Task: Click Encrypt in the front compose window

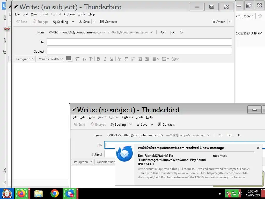Action: [x=98, y=125]
